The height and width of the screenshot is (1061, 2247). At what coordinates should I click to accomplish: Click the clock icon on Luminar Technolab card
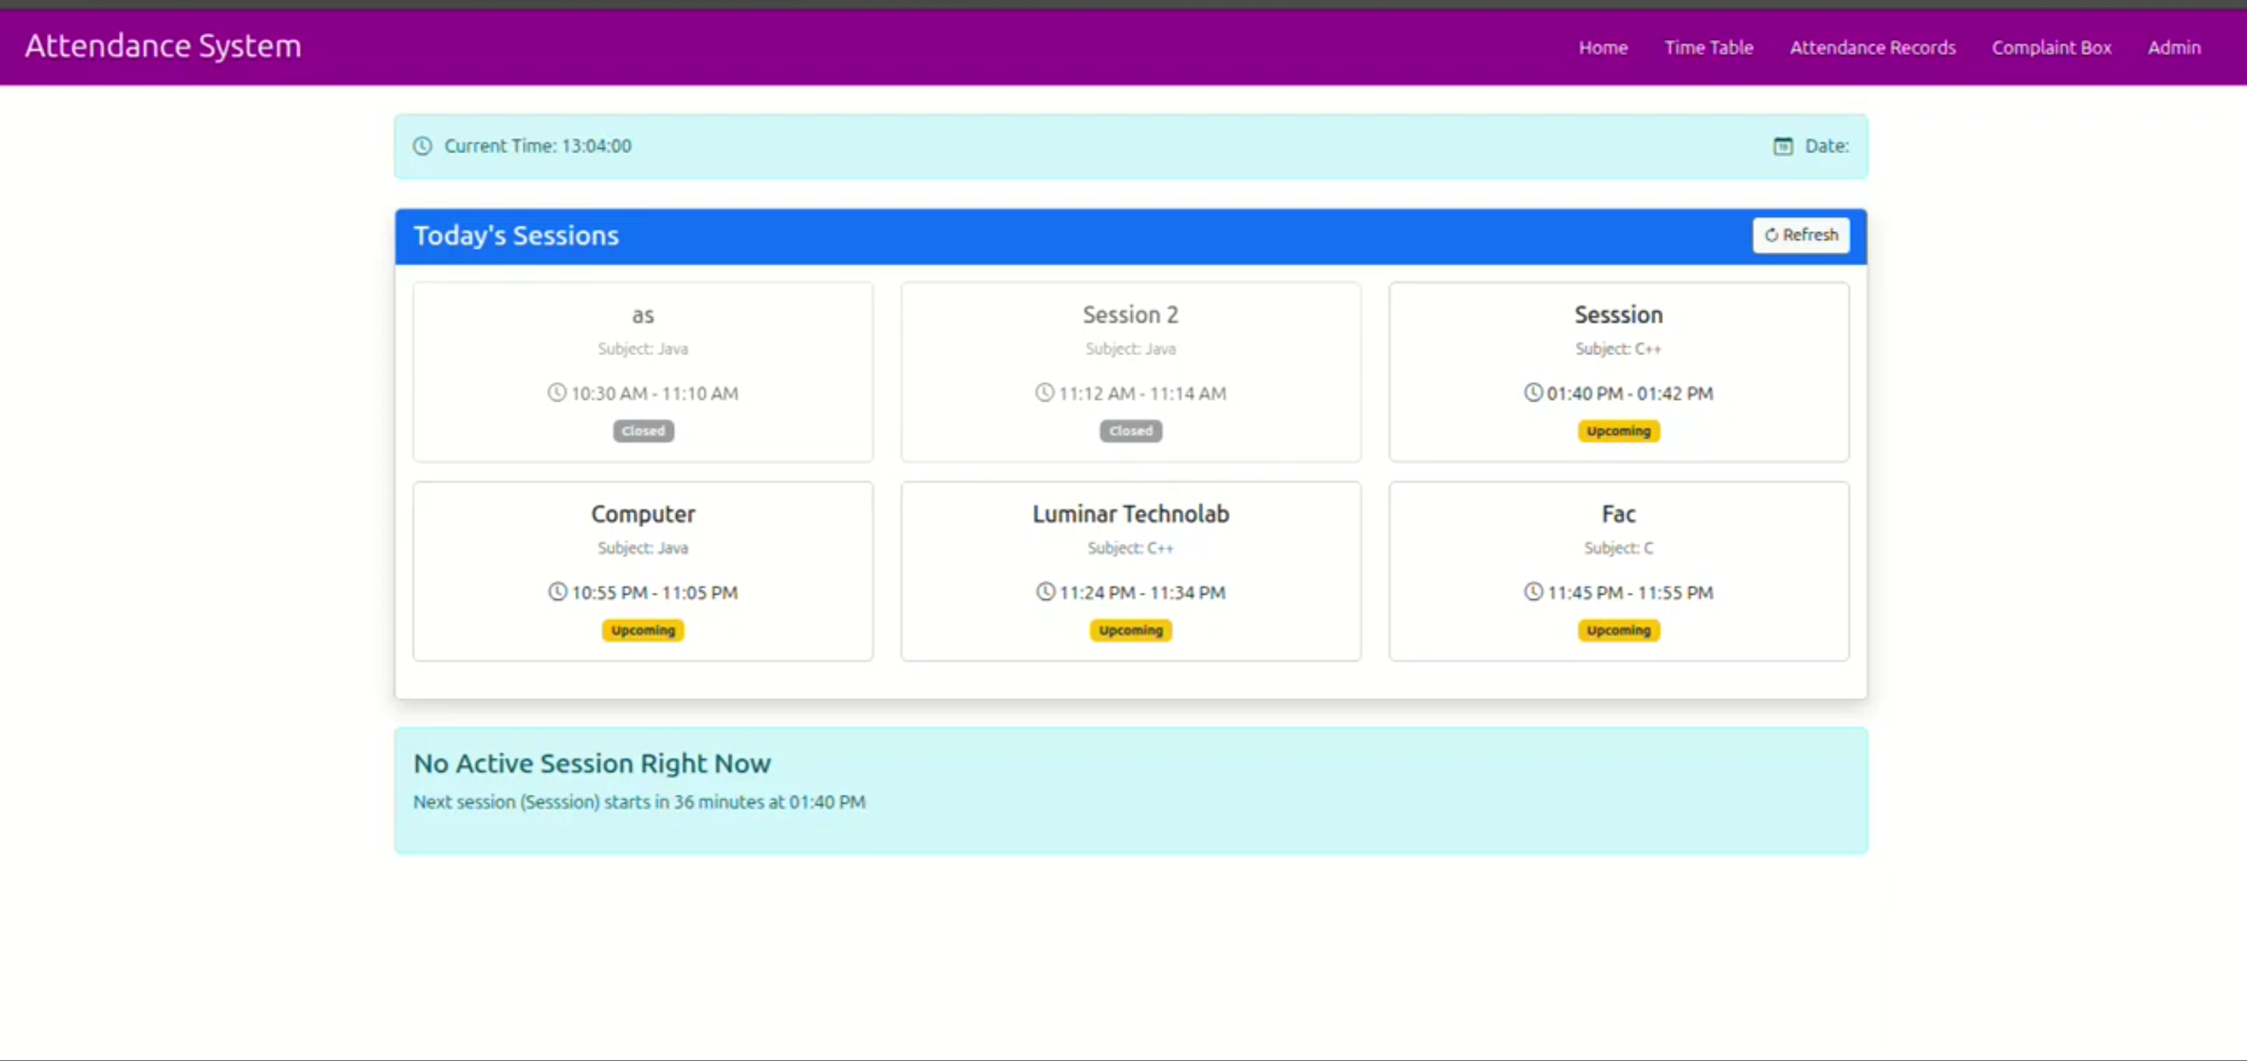coord(1045,591)
